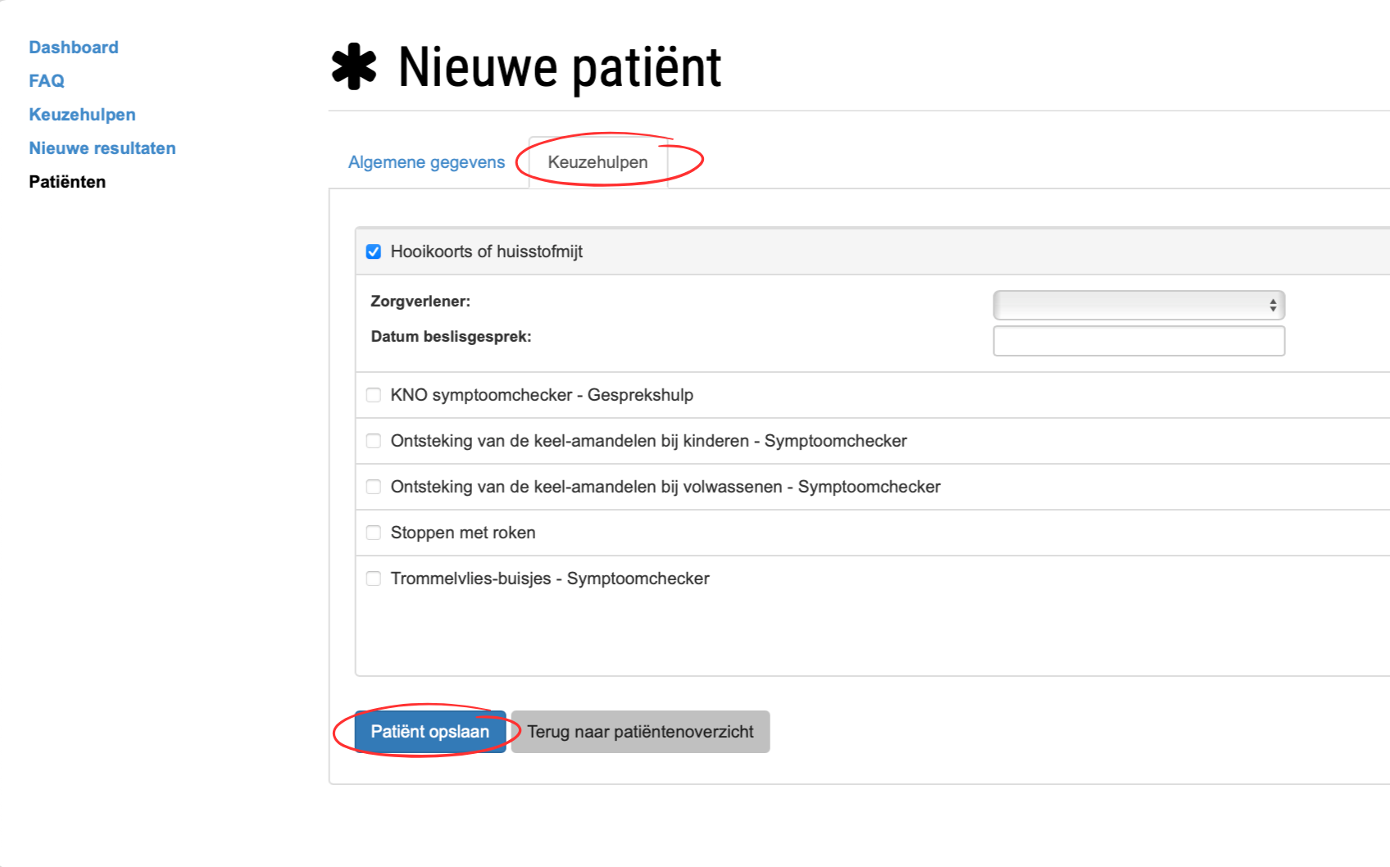Screen dimensions: 1390x867
Task: Check Ontsteking van de keel-amandelen bij kinderen
Action: (x=374, y=441)
